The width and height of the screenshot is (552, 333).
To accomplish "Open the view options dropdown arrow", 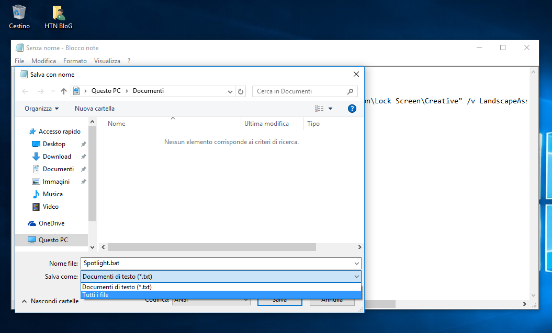I will pos(330,109).
